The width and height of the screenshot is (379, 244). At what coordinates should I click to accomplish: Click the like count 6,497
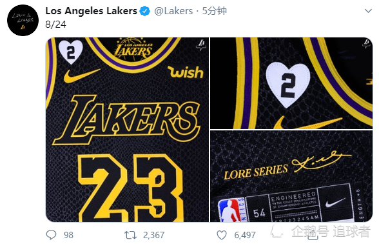point(245,235)
